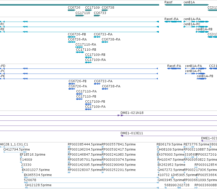Click the RP003328307.5prime EST
217x189 pixels.
(x=69, y=172)
